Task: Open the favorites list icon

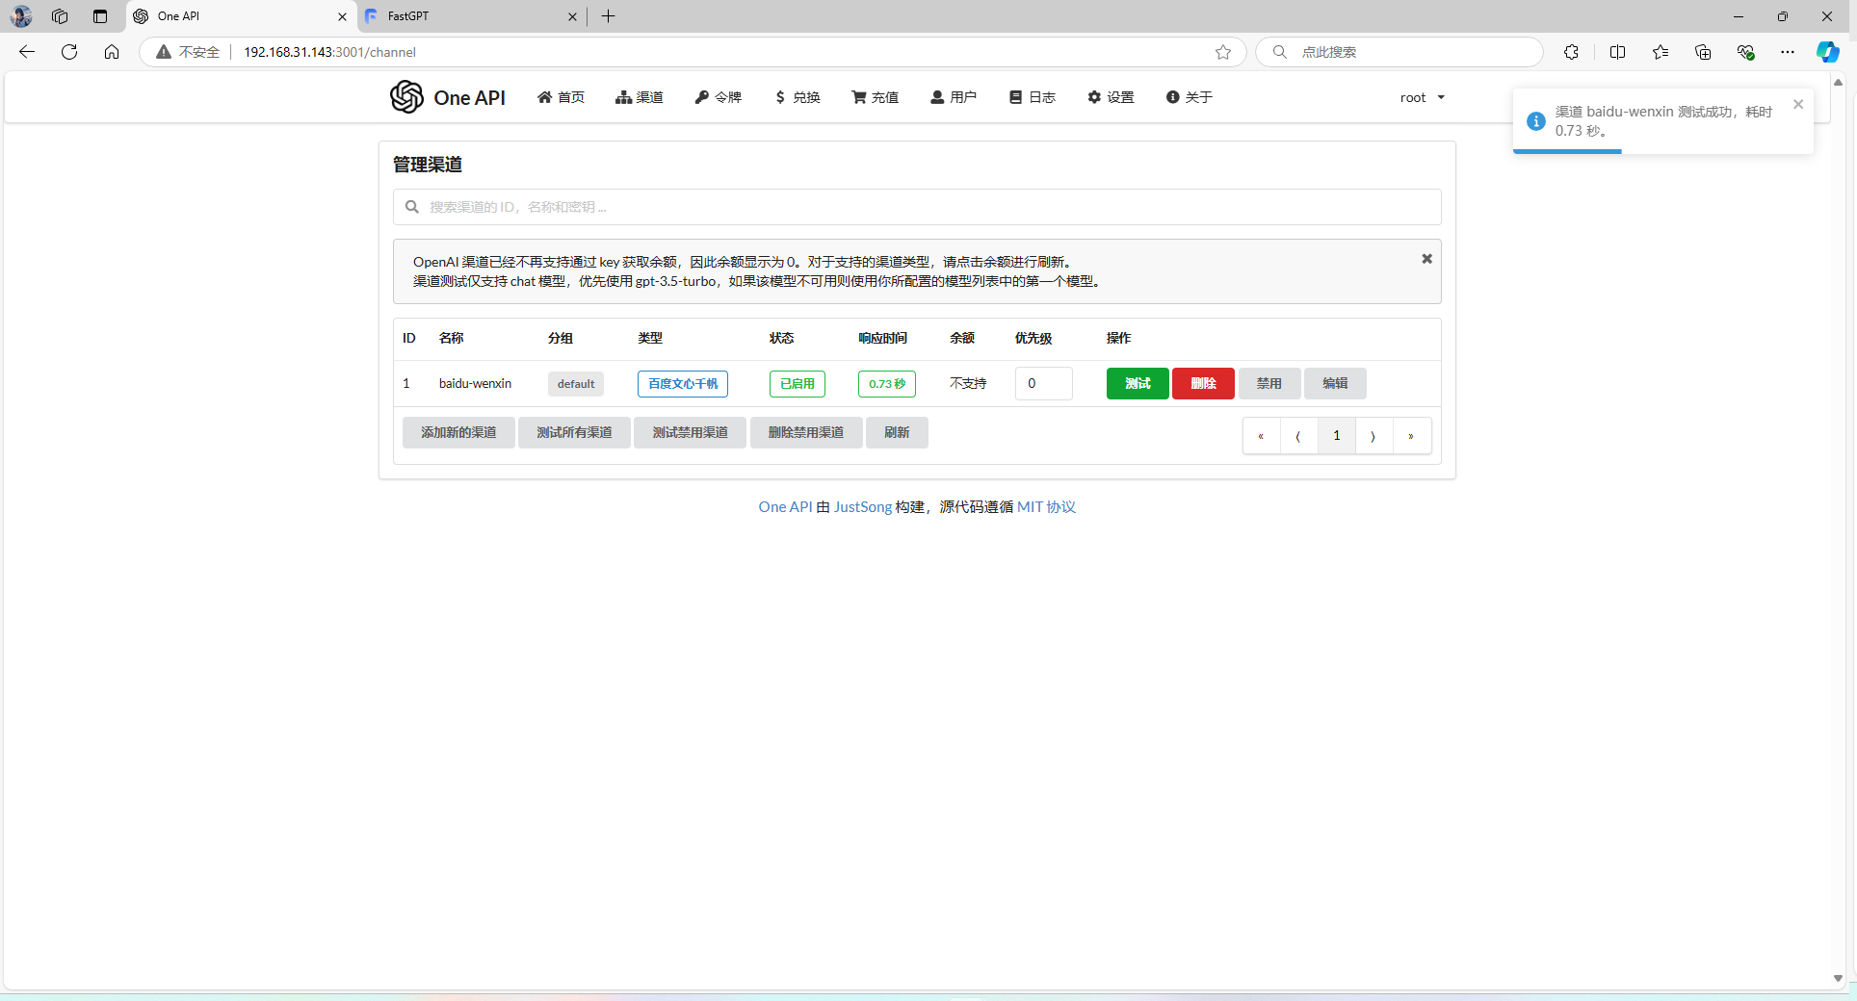Action: tap(1661, 52)
